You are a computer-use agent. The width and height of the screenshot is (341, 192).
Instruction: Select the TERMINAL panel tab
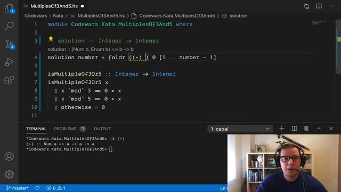point(36,129)
